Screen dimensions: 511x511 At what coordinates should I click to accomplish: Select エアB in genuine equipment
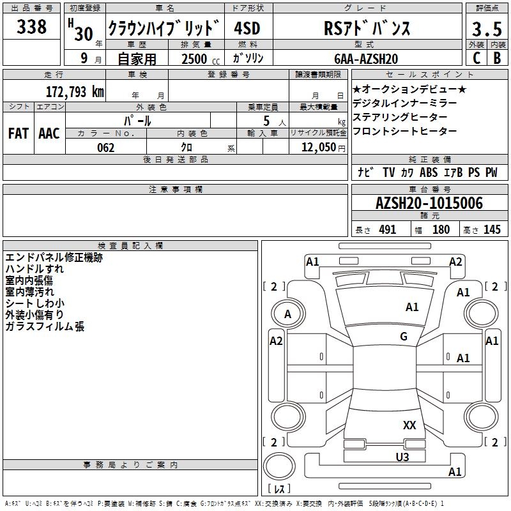454,172
